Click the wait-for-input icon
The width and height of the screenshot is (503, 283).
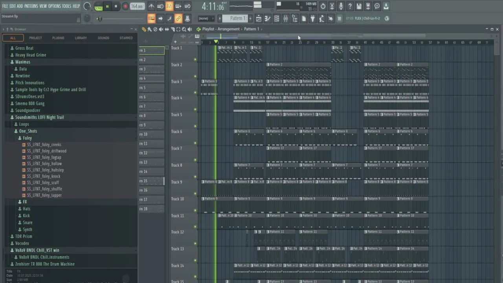pos(160,6)
